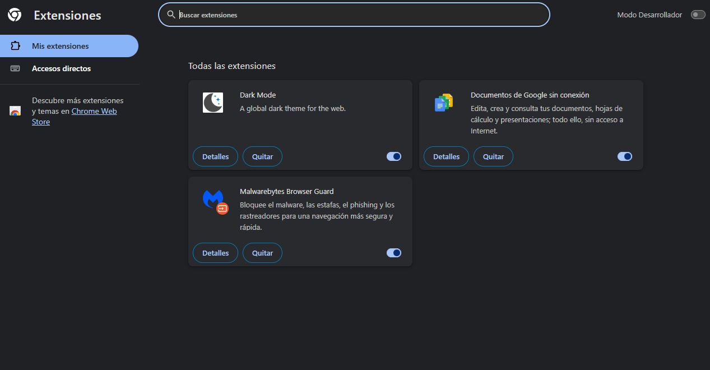Click the Dark Mode moon icon
The width and height of the screenshot is (710, 370).
click(213, 103)
